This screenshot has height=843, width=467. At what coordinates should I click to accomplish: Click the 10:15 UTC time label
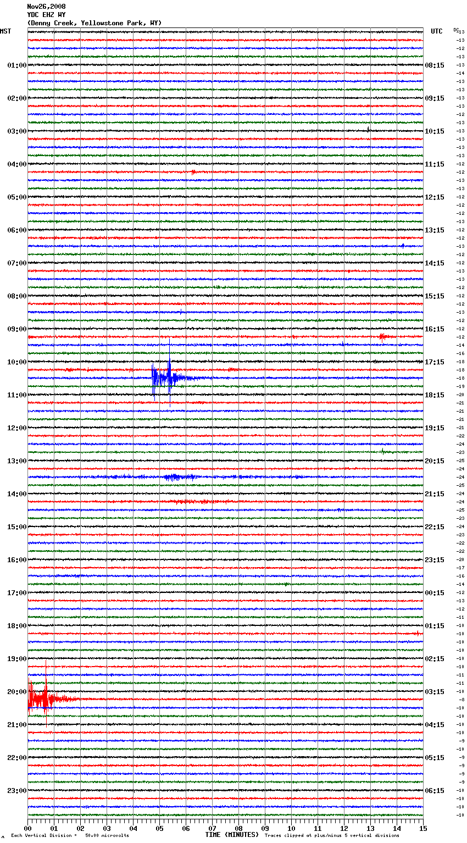point(435,131)
